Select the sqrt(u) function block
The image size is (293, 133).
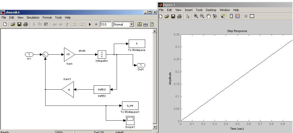click(102, 89)
